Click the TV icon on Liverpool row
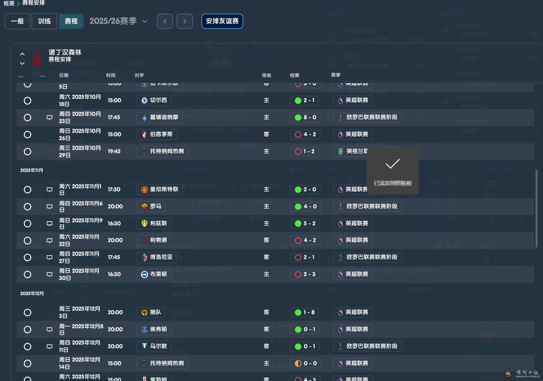543x381 pixels. (x=50, y=240)
